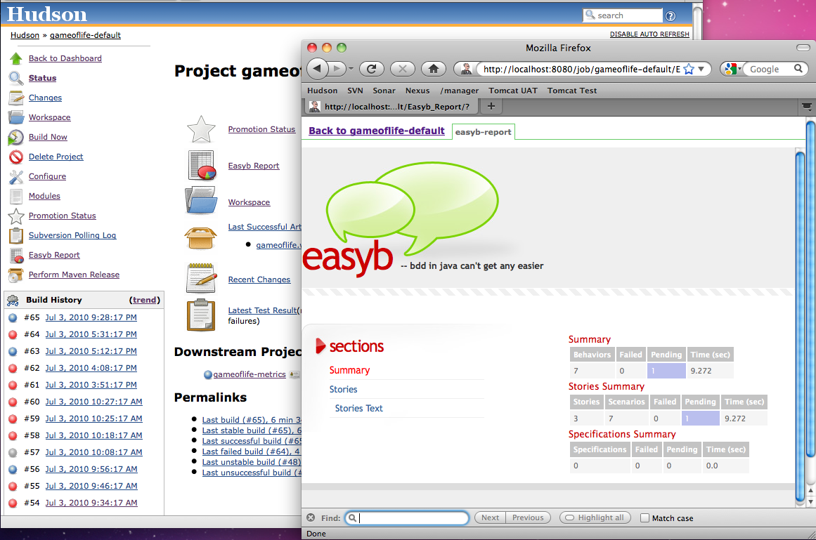Click the Subversion Polling Log clipboard icon
Viewport: 816px width, 540px height.
point(16,235)
